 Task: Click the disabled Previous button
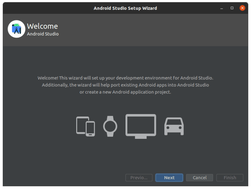(x=139, y=178)
